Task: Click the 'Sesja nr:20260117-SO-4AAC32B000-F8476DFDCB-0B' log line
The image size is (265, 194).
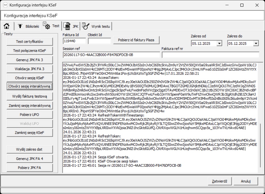Action: point(122,165)
